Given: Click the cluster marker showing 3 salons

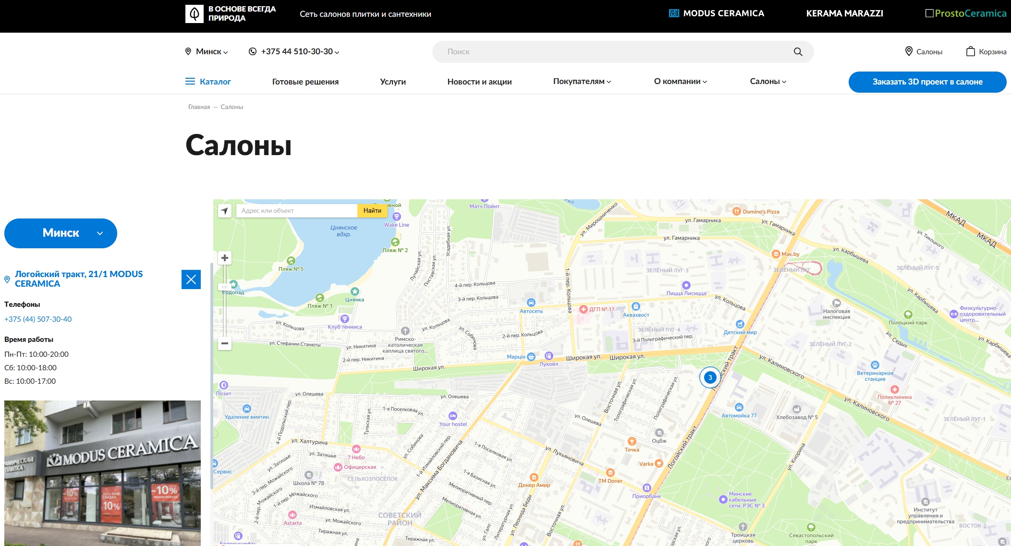Looking at the screenshot, I should click(x=710, y=377).
